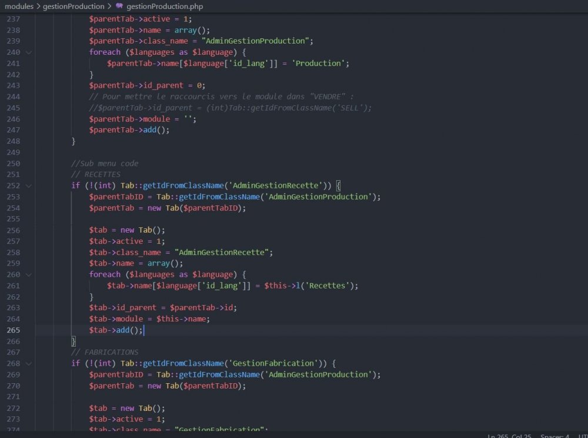This screenshot has height=438, width=588.
Task: Click '$tab = new Tab();' on line 256
Action: click(x=127, y=230)
